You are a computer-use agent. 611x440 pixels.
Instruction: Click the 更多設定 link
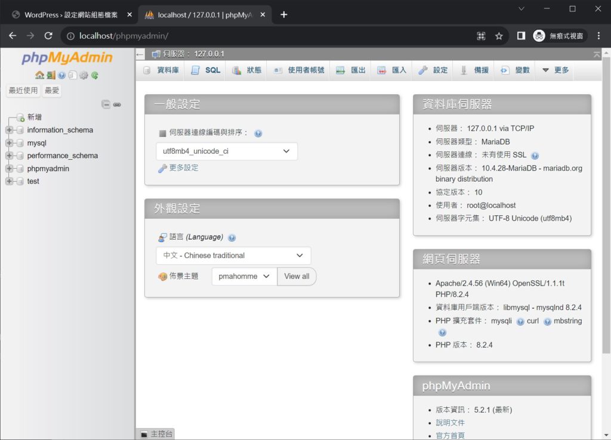(x=184, y=168)
